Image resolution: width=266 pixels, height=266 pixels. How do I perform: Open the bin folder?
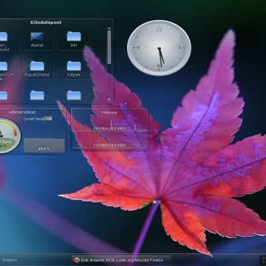pyautogui.click(x=74, y=39)
